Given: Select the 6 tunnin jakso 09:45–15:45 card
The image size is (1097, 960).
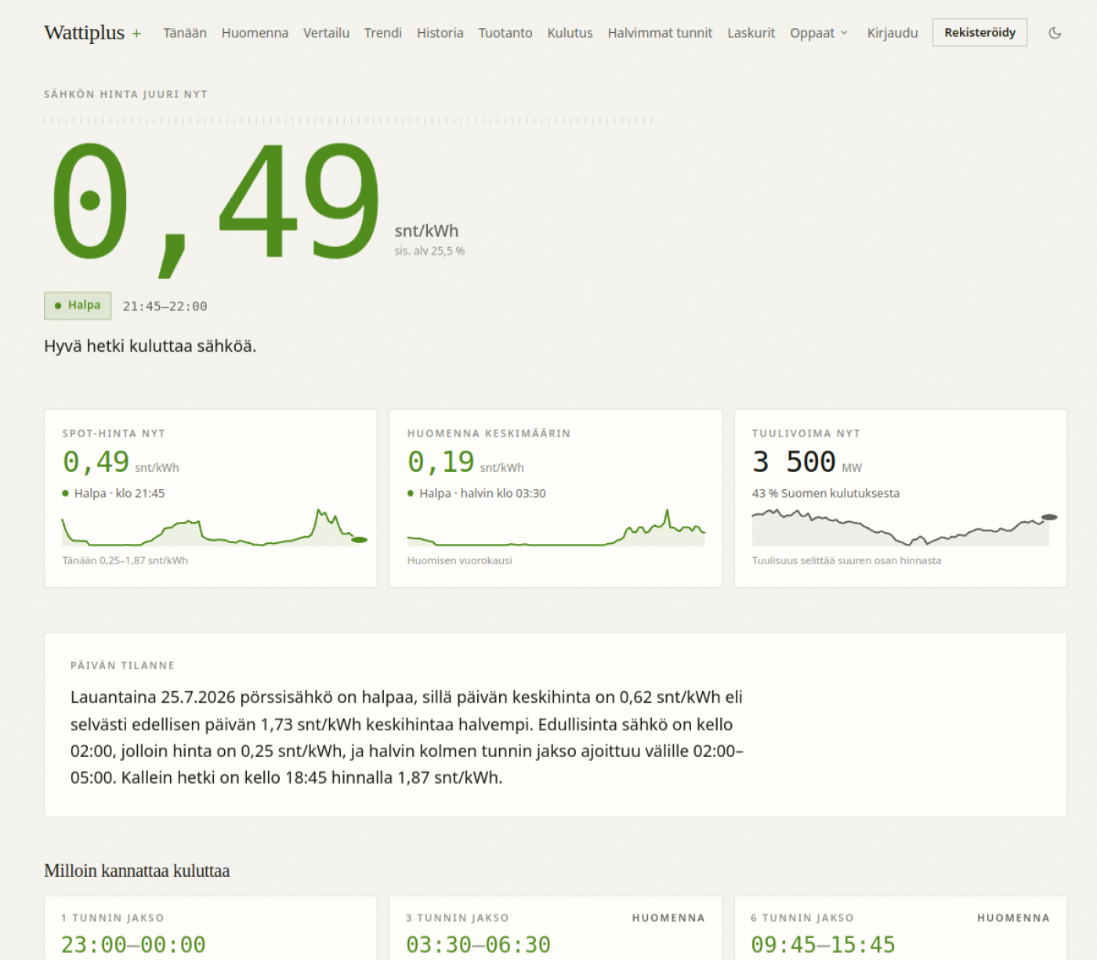Looking at the screenshot, I should (x=900, y=928).
